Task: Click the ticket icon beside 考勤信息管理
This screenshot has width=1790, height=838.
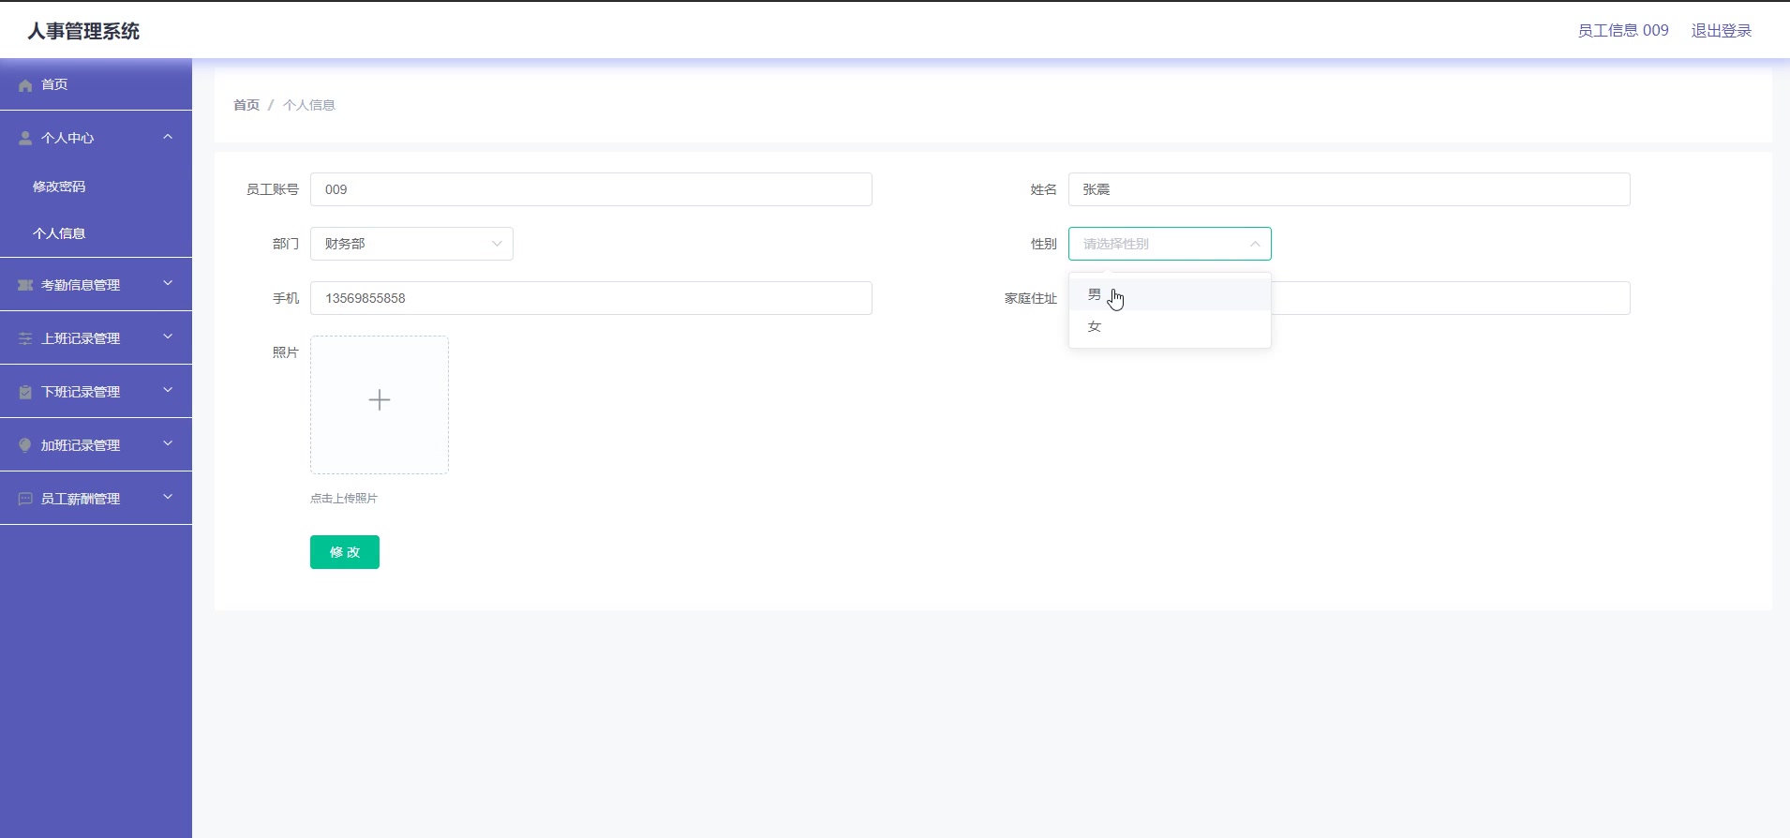Action: (x=25, y=285)
